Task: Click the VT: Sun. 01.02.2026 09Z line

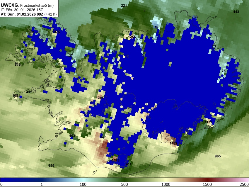Action: pos(22,14)
